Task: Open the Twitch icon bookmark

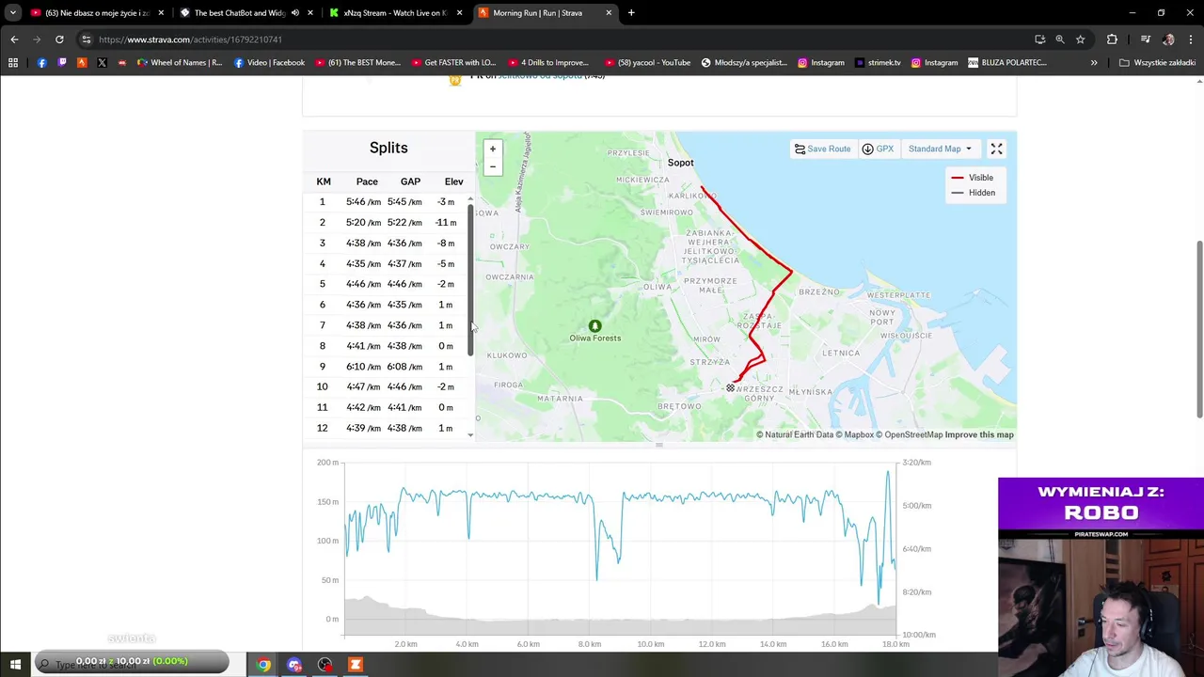Action: coord(62,63)
